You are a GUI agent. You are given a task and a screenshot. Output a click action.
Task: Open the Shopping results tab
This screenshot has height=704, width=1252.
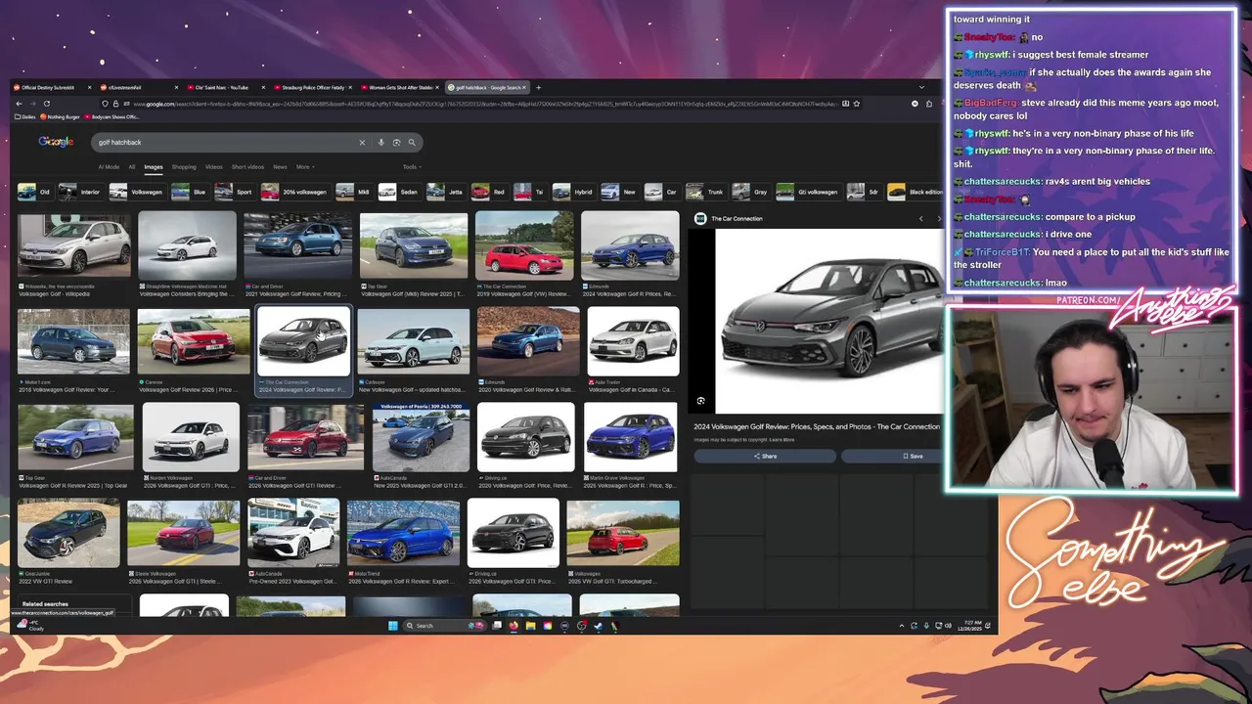184,167
